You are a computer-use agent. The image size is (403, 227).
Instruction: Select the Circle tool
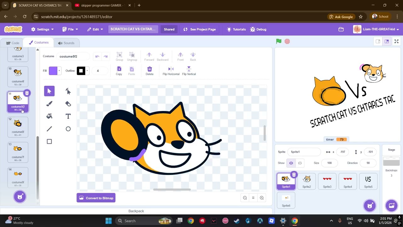68,129
